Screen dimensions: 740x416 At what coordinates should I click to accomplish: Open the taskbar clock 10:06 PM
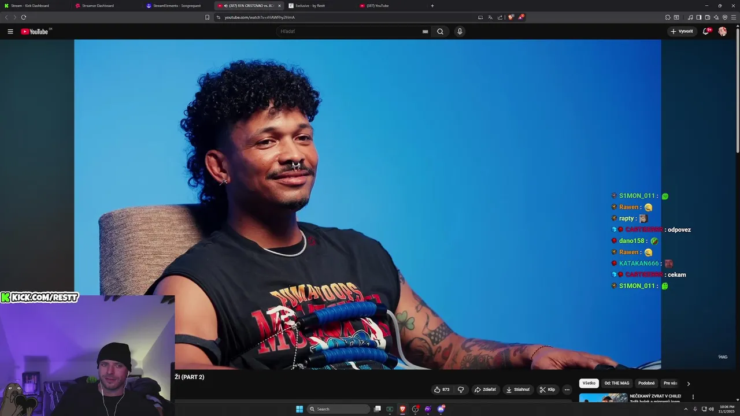tap(727, 409)
